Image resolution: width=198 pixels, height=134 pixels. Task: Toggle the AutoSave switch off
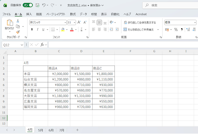[28, 5]
